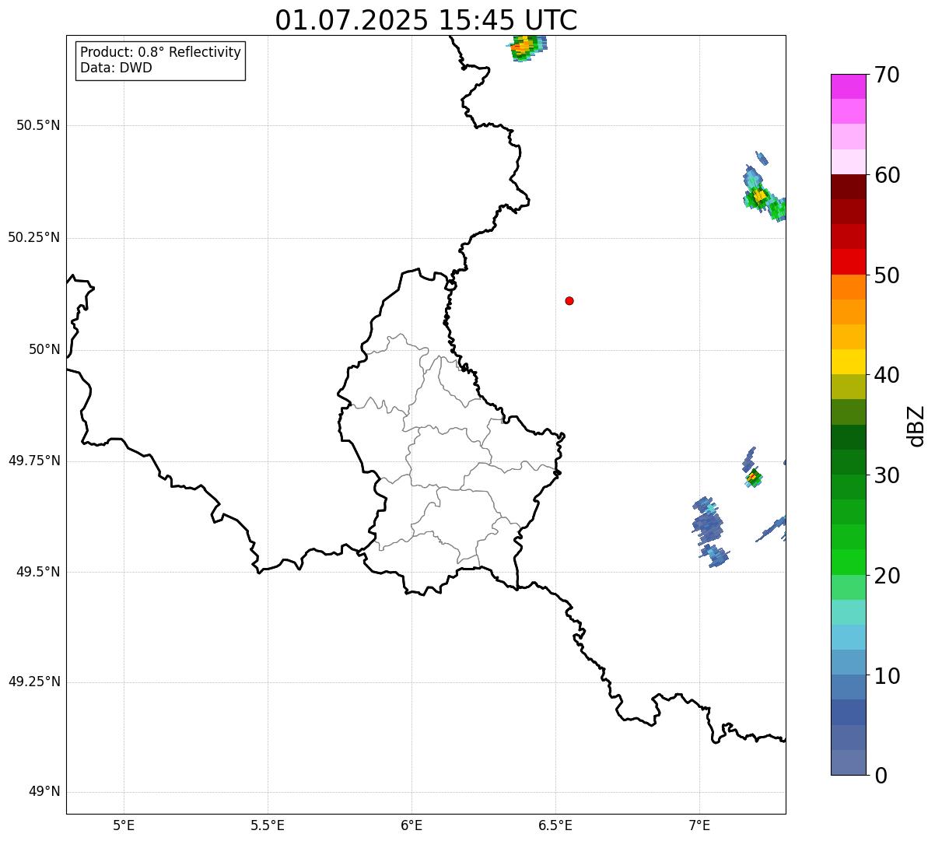The height and width of the screenshot is (841, 935).
Task: Click the orange storm cell at top edge
Action: (527, 47)
